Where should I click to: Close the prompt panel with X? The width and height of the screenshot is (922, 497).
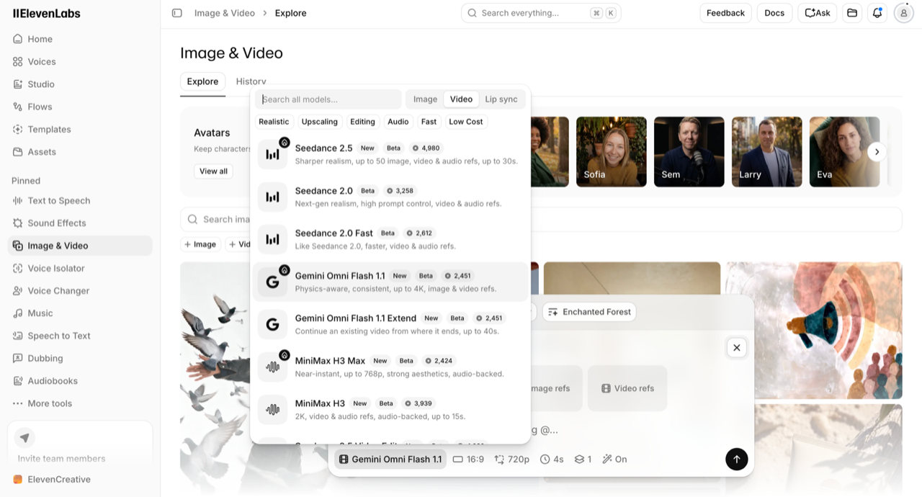[x=736, y=348]
